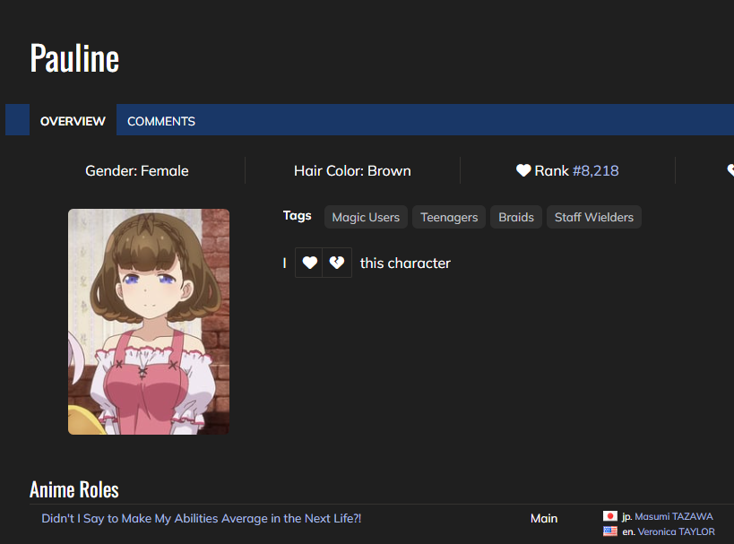This screenshot has height=544, width=734.
Task: Select the Teenagers tag
Action: point(449,217)
